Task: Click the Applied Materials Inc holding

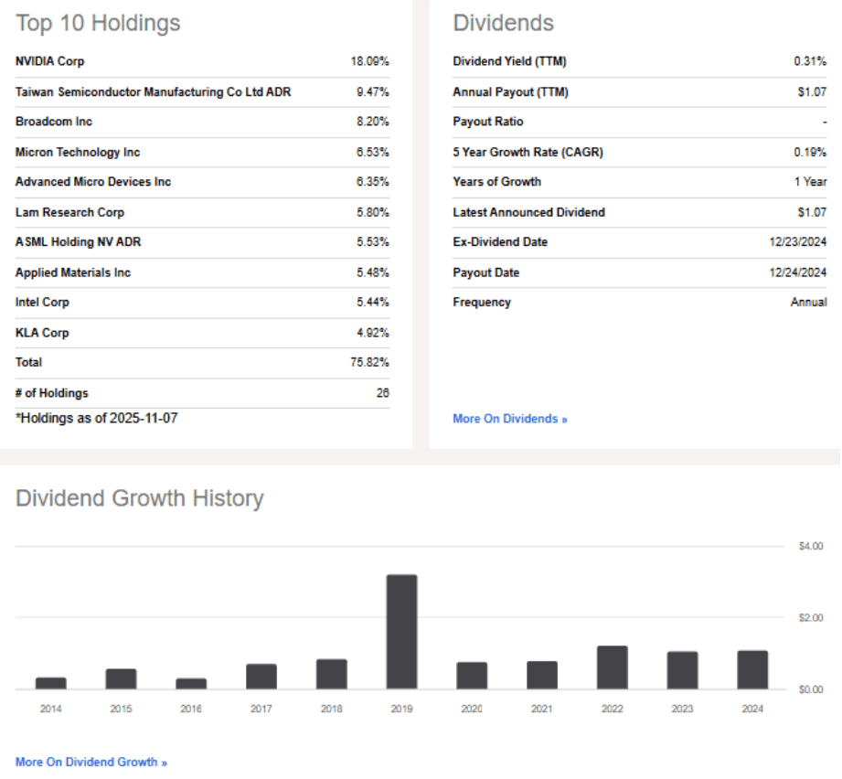Action: [73, 272]
